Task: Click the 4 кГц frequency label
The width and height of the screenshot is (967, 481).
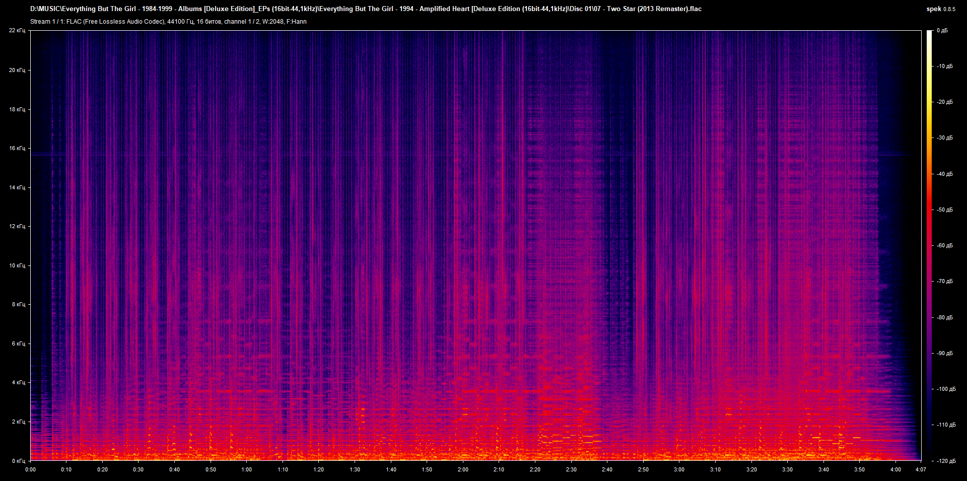Action: 18,382
